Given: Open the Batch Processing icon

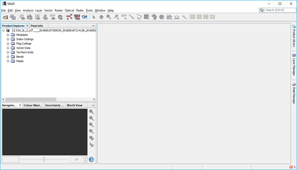Looking at the screenshot, I should [77, 17].
